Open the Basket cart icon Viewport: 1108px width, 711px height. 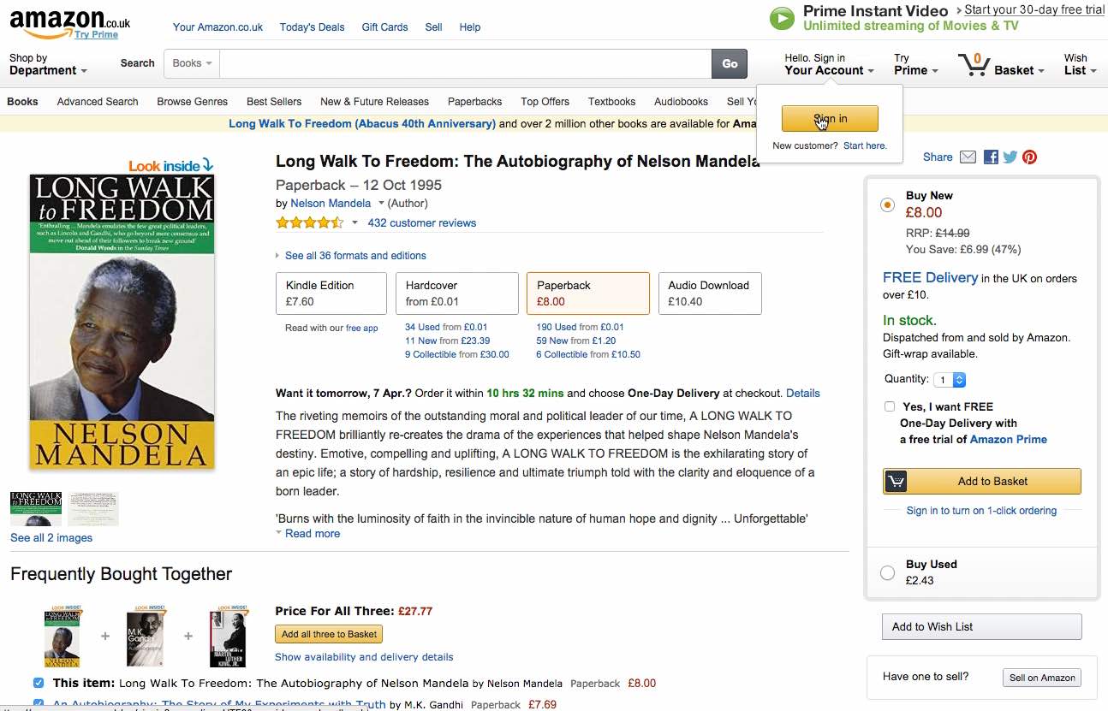(974, 65)
